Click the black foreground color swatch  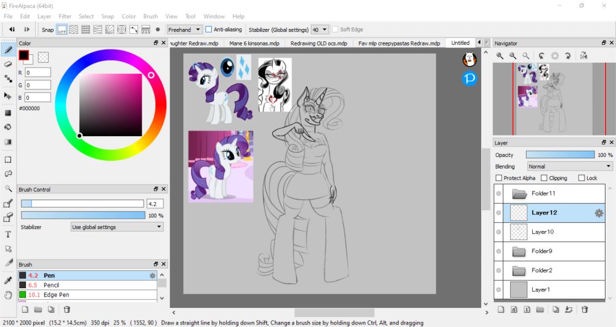point(24,55)
